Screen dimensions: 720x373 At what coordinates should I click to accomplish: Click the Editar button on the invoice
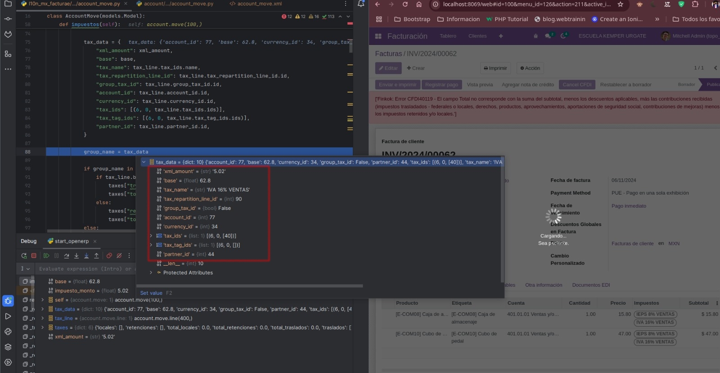point(388,68)
